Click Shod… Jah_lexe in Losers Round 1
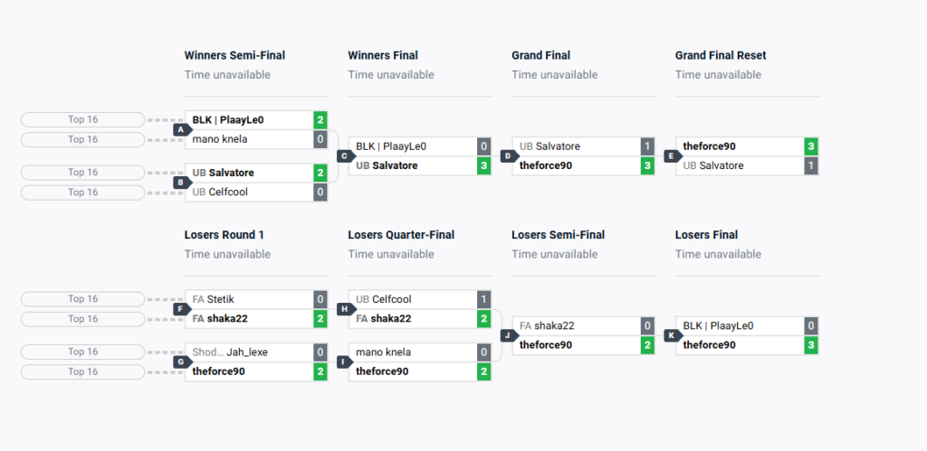927x451 pixels. [230, 352]
